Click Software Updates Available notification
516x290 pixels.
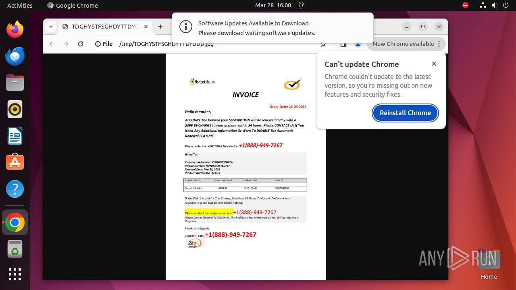273,28
